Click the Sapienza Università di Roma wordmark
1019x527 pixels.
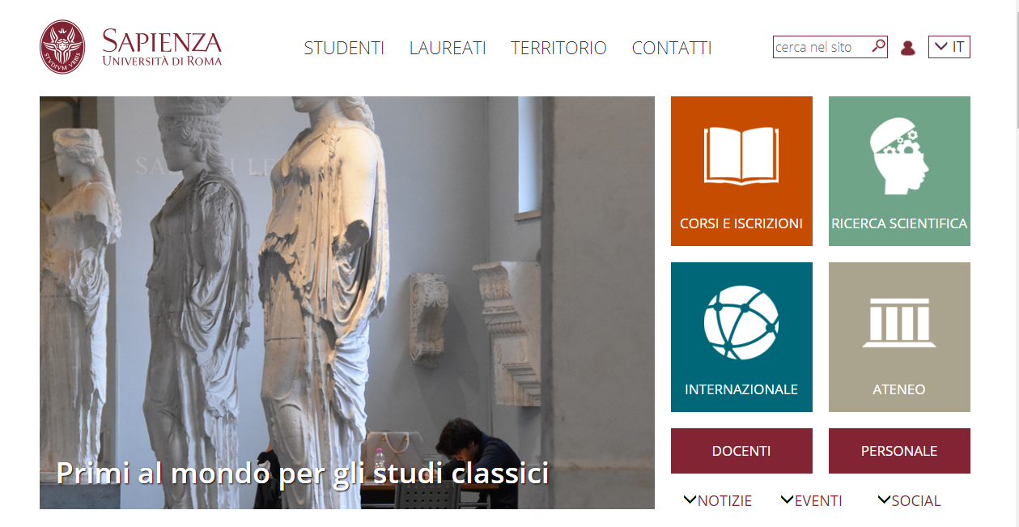pyautogui.click(x=162, y=48)
